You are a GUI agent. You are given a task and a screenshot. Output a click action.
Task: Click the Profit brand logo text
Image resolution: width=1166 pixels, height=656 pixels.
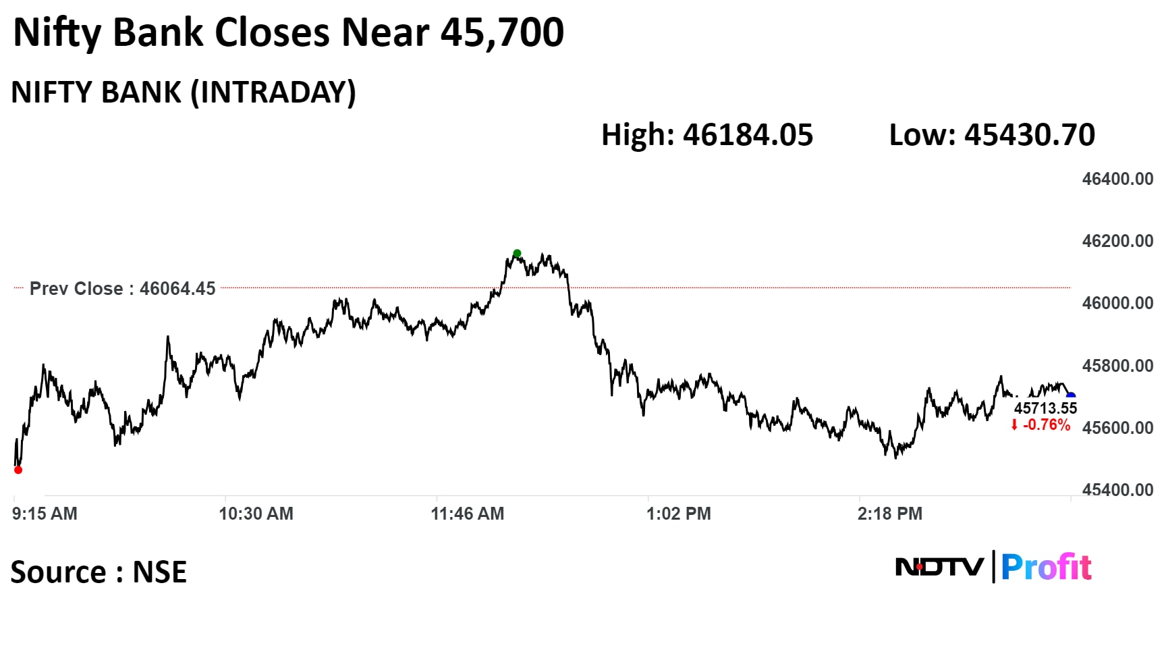coord(1046,567)
